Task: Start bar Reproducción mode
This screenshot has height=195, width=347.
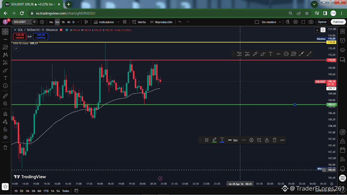Action: 161,22
